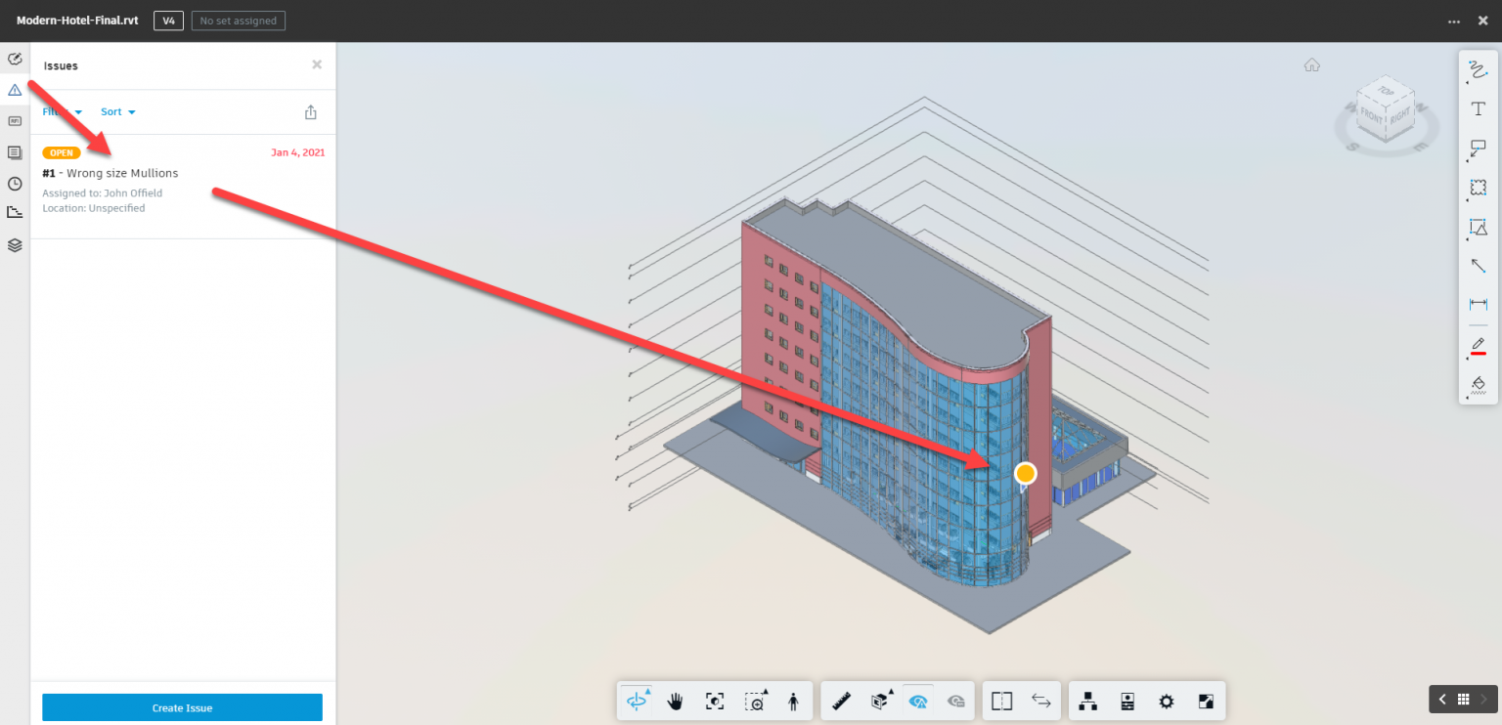Select the Text markup tool

[1478, 108]
